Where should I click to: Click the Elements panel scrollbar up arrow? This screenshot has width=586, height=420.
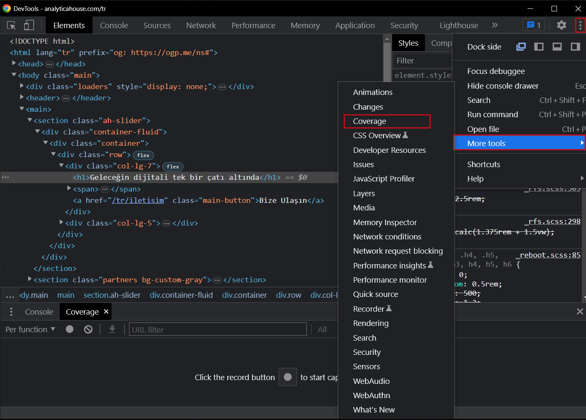coord(387,39)
